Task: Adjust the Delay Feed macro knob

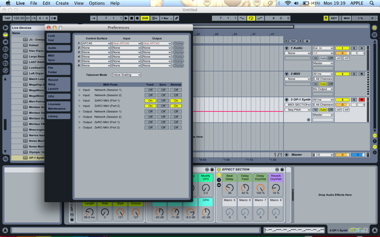Action: 245,188
